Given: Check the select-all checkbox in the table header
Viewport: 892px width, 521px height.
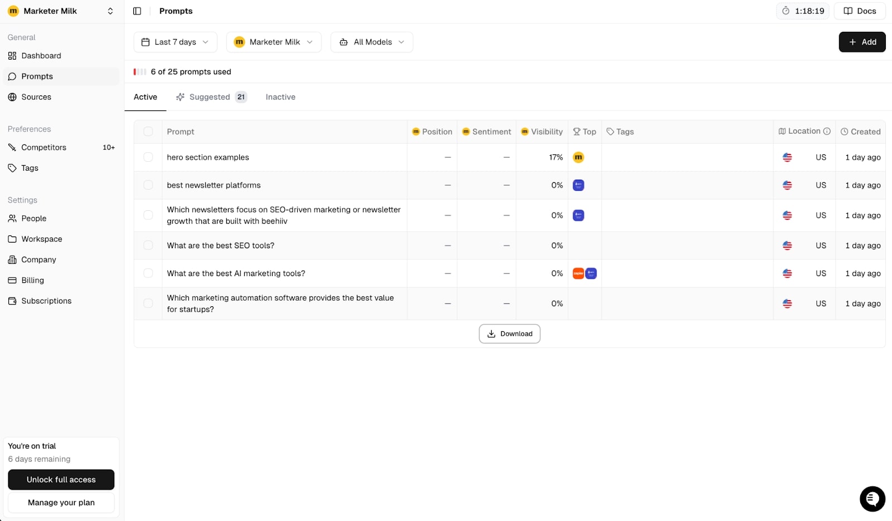Looking at the screenshot, I should pos(148,132).
